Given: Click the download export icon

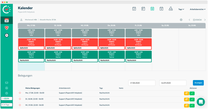Looking at the screenshot, I should tap(171, 9).
